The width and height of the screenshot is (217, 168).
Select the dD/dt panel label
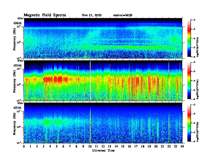click(18, 65)
